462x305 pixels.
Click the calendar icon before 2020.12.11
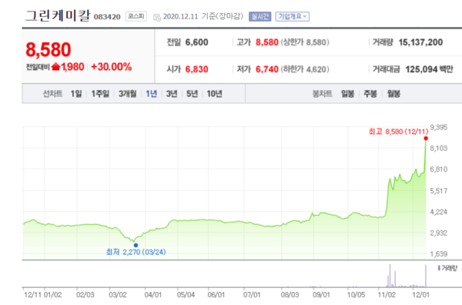(x=157, y=17)
